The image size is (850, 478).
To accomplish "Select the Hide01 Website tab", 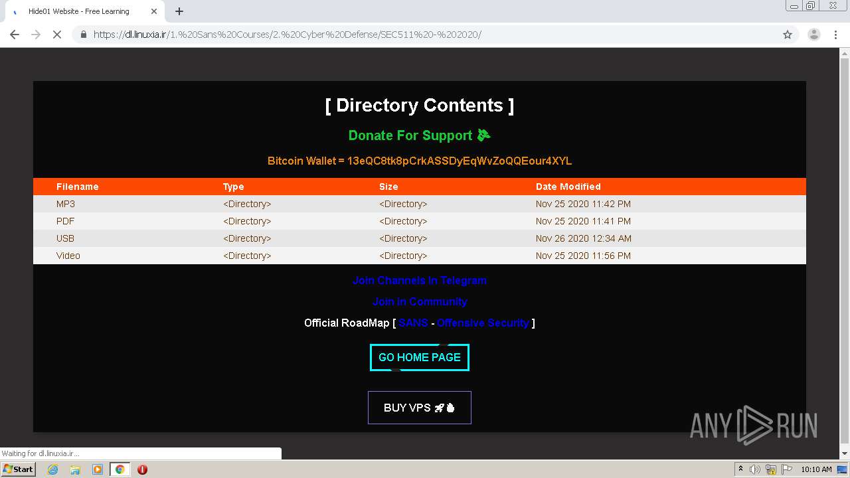I will (x=83, y=11).
